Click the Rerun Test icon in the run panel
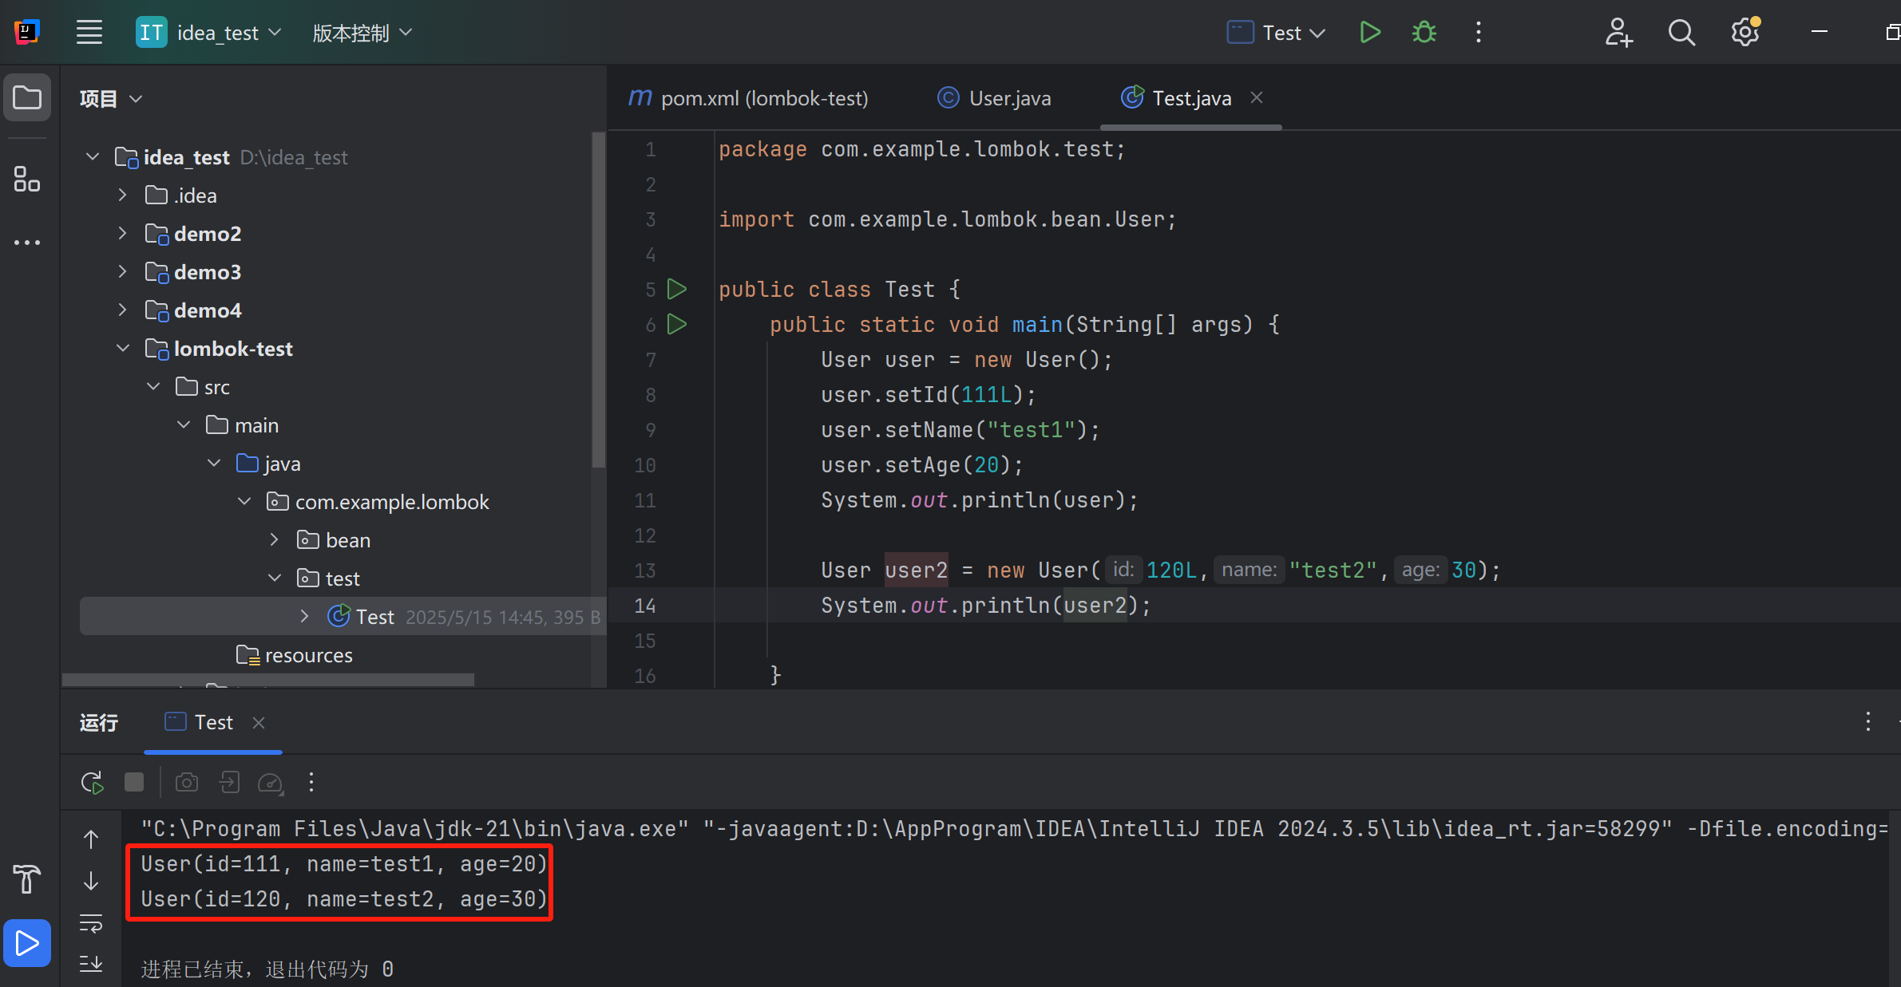 pos(92,783)
